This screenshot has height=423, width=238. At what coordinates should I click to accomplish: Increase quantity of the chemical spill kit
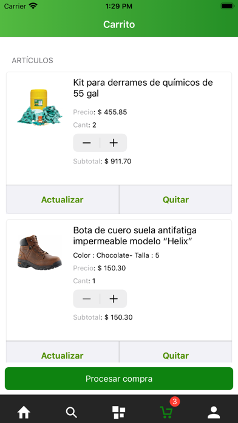(x=114, y=143)
